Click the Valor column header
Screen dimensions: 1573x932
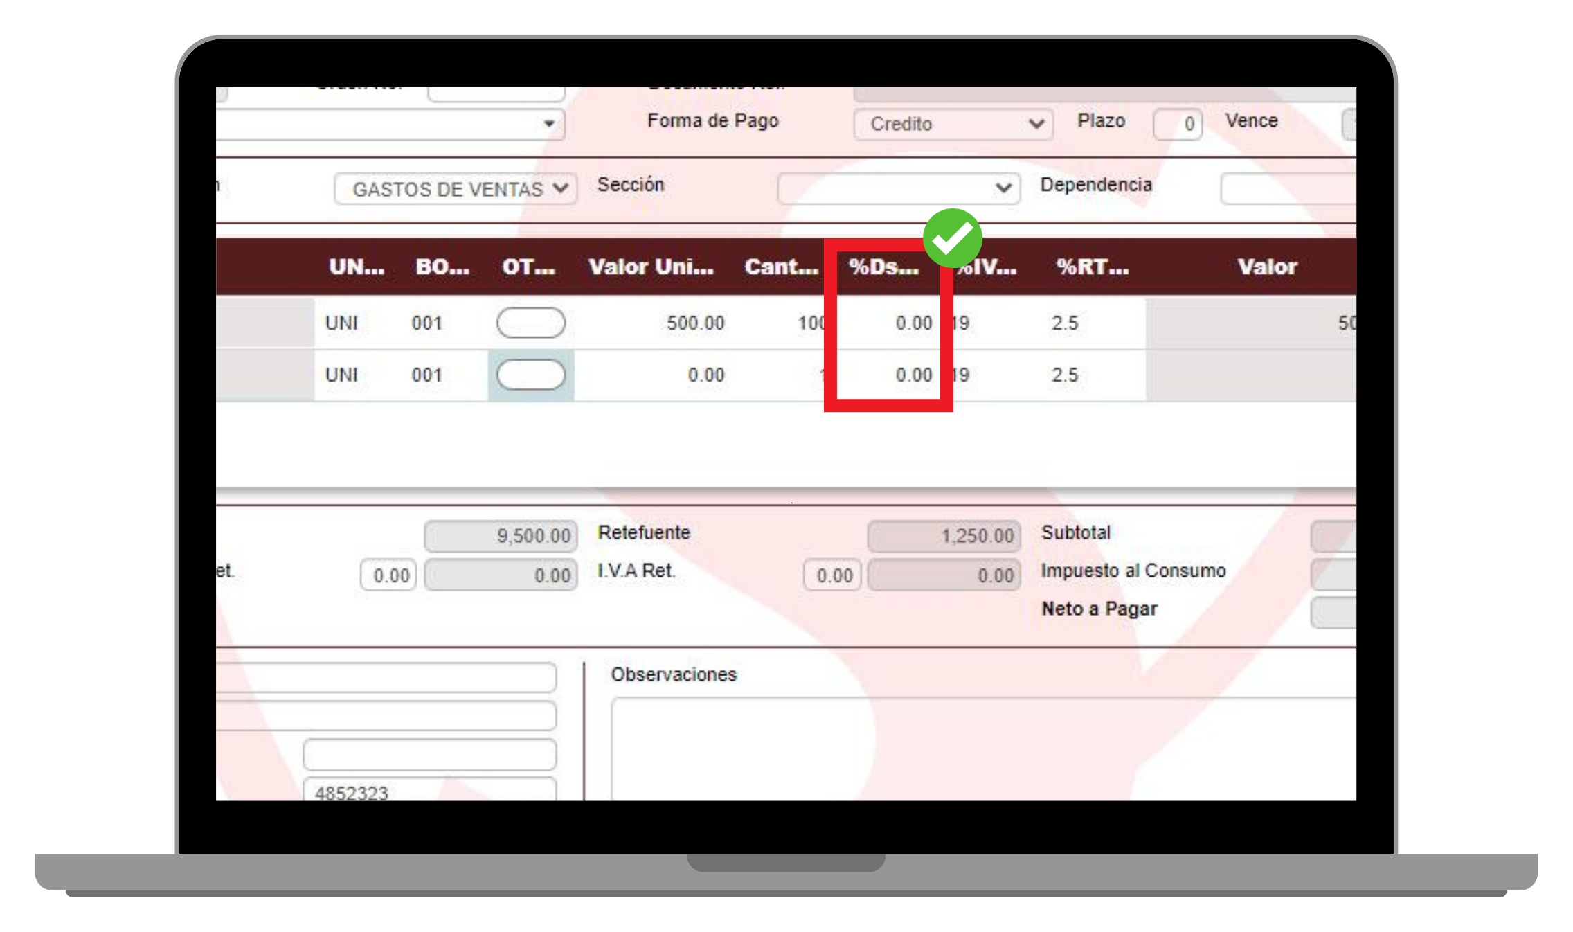pos(1267,267)
